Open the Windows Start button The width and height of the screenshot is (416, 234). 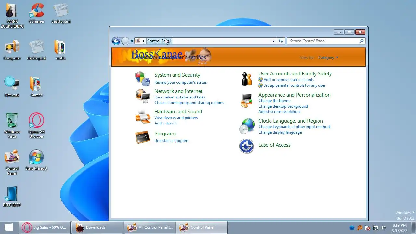pyautogui.click(x=9, y=227)
